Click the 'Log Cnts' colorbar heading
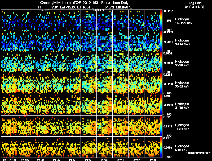 [195, 3]
